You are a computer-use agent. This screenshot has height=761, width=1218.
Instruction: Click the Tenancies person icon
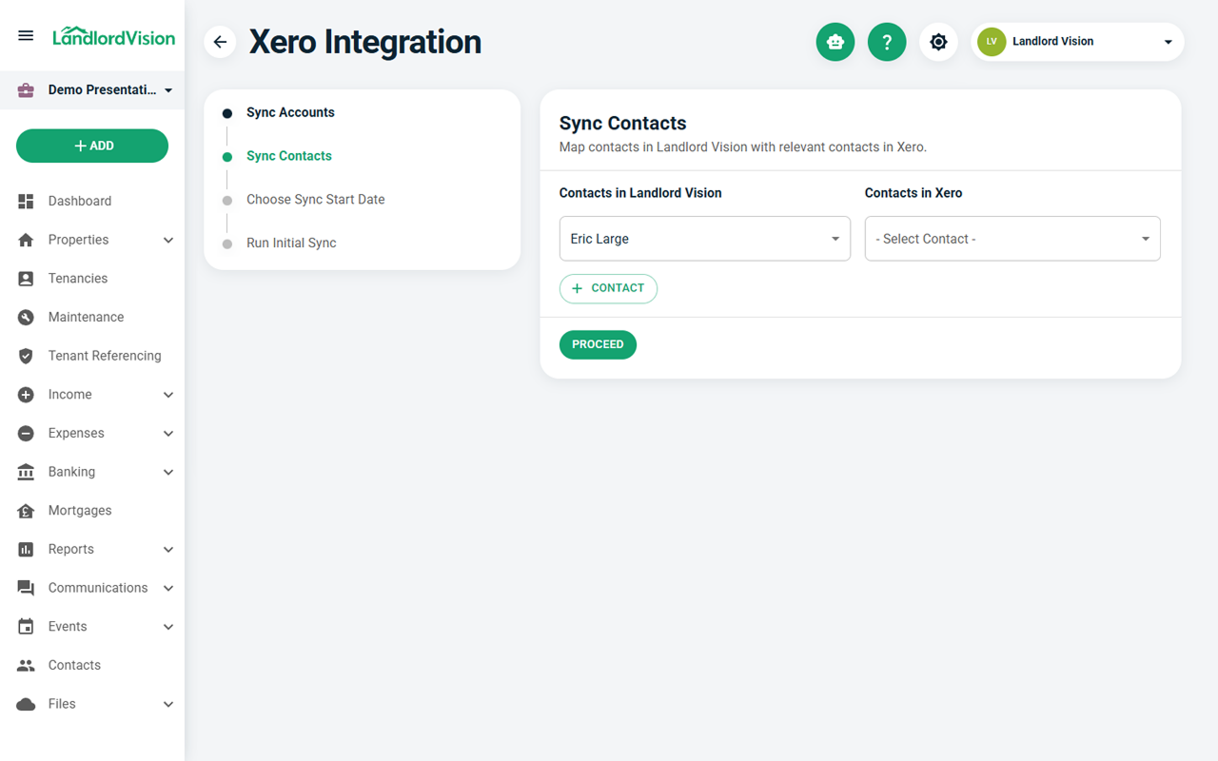click(x=26, y=279)
